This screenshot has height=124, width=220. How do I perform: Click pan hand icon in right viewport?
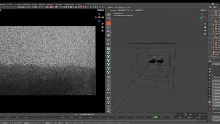tap(205, 27)
